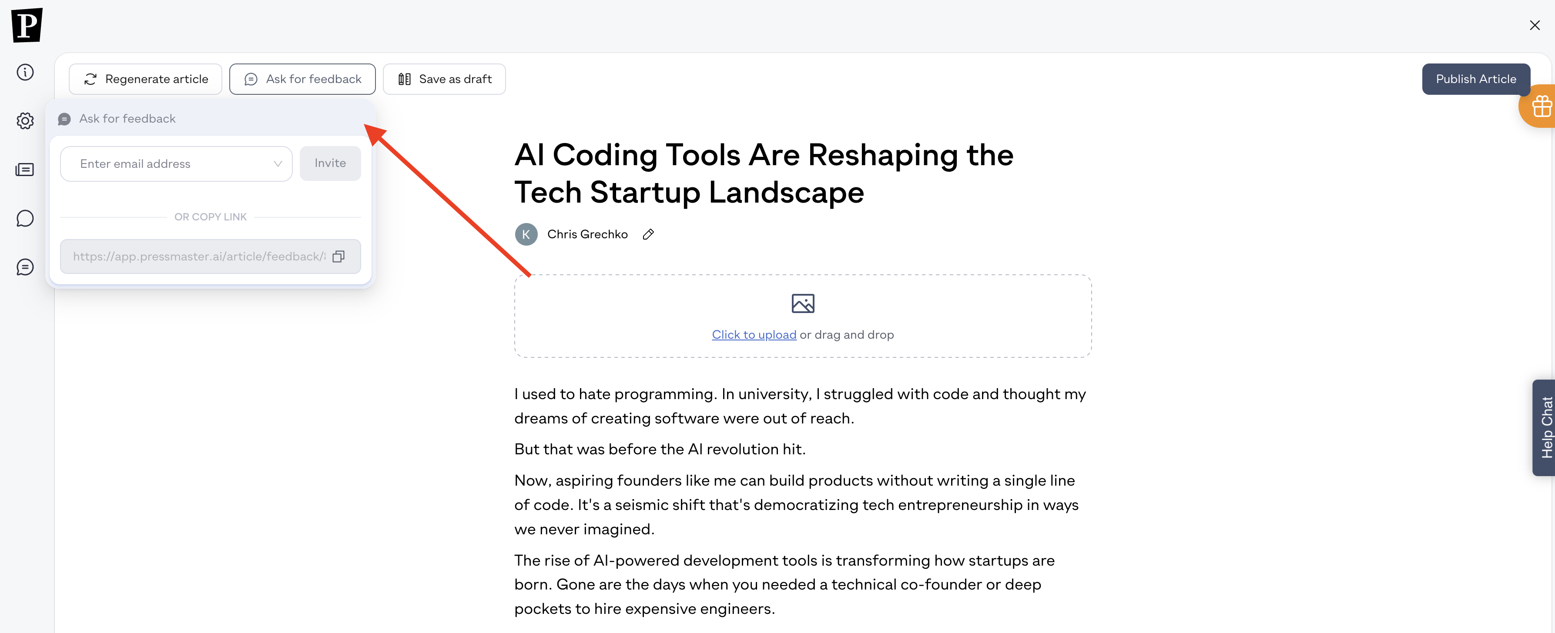This screenshot has height=633, width=1555.
Task: Open the settings gear in sidebar
Action: click(25, 121)
